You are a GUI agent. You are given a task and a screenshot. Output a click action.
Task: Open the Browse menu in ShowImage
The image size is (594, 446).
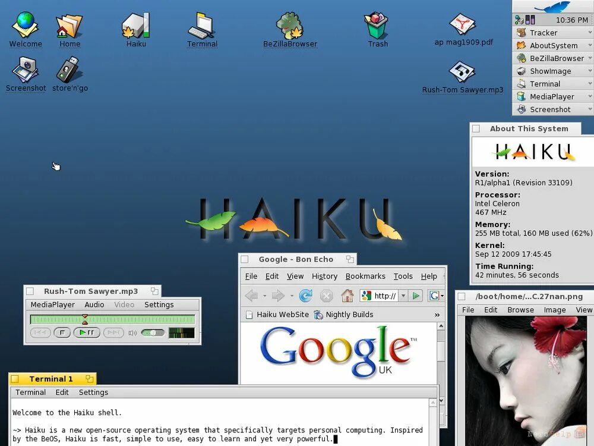(x=520, y=310)
